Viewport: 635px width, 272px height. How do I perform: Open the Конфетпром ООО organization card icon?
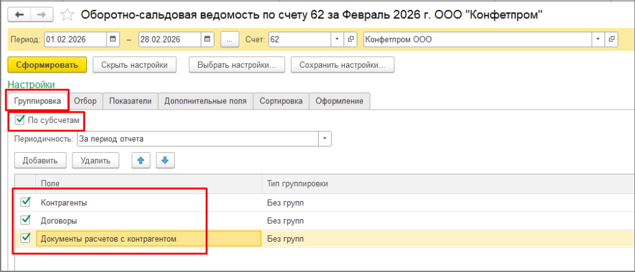pyautogui.click(x=612, y=39)
